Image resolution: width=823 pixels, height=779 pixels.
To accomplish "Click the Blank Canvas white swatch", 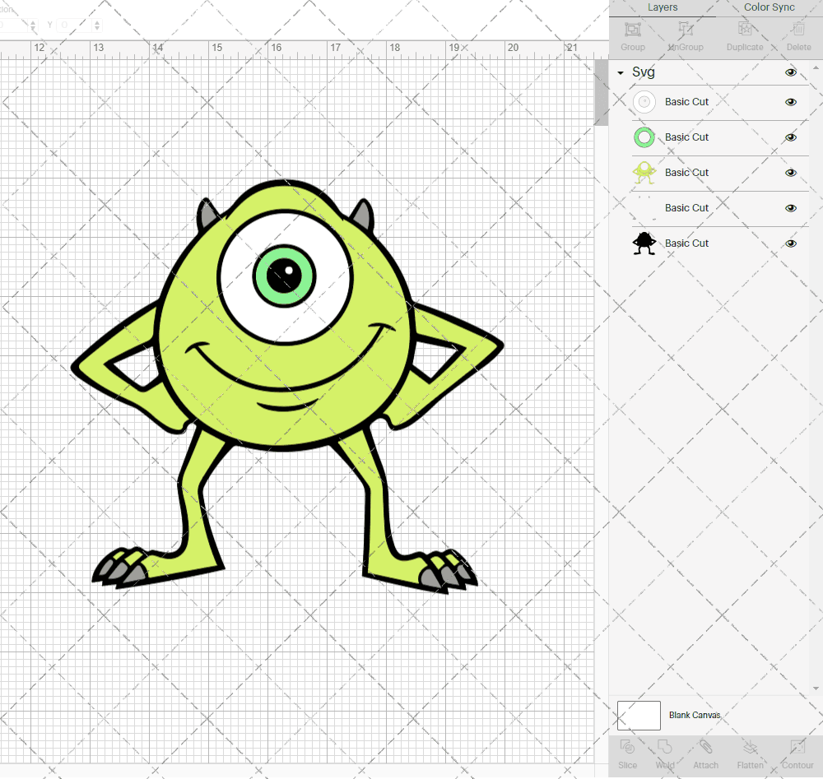I will coord(639,716).
